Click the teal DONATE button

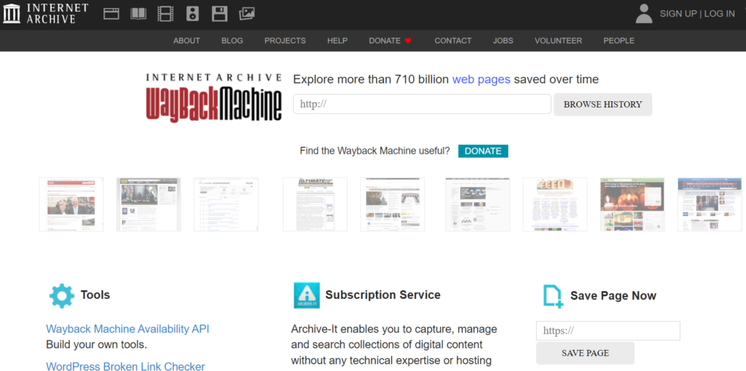click(483, 151)
